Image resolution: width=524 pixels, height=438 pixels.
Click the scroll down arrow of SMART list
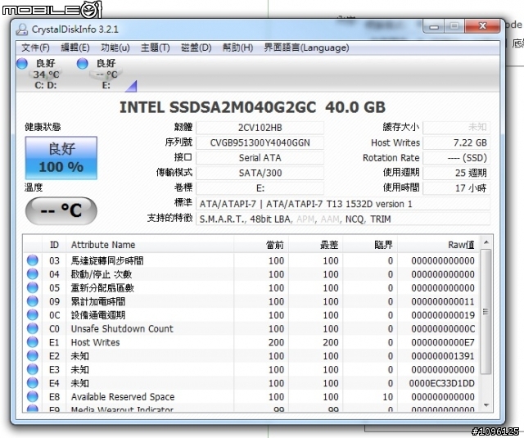pos(486,405)
